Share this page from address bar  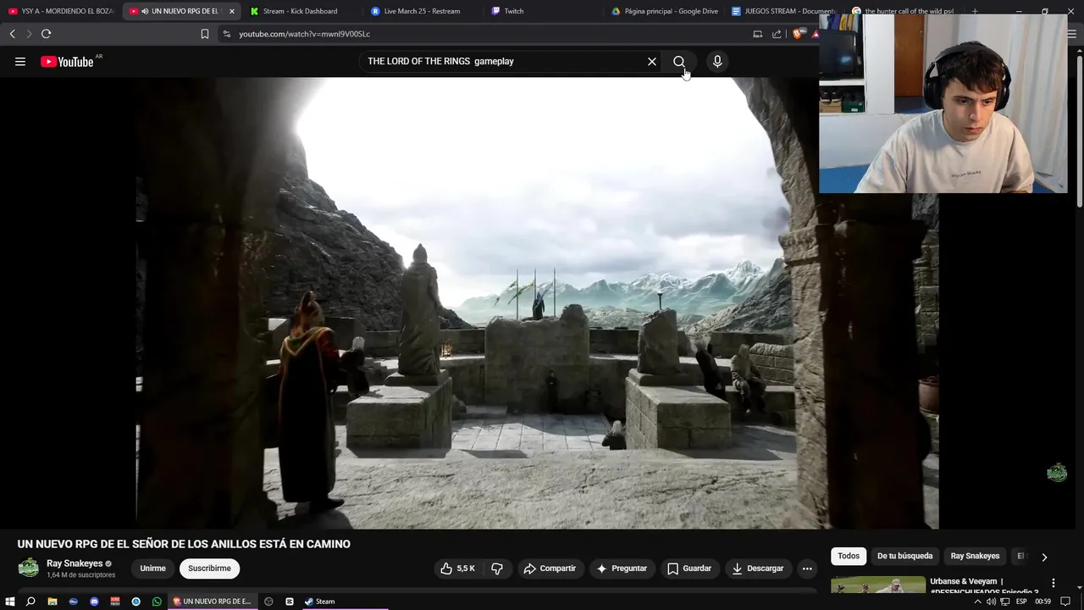pyautogui.click(x=777, y=34)
